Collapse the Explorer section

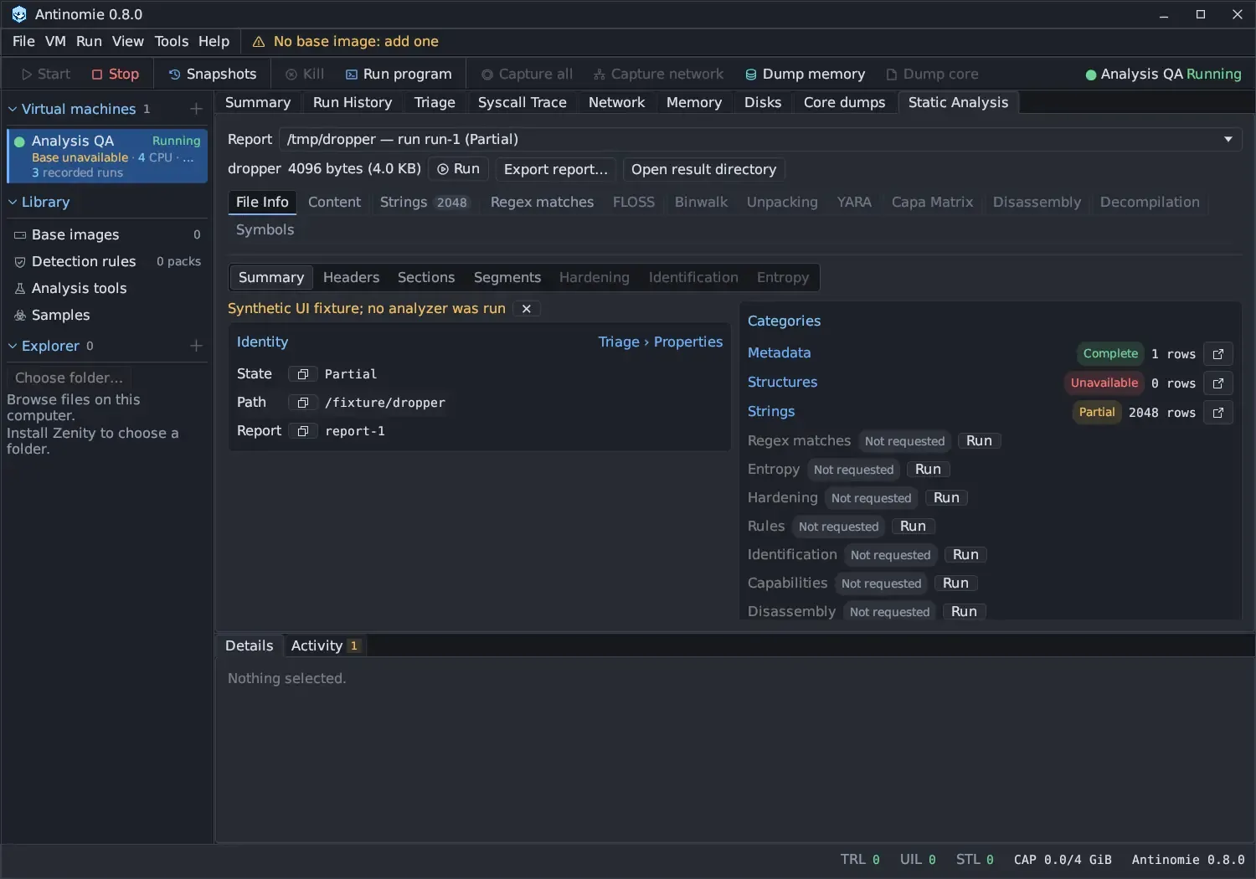(x=13, y=346)
